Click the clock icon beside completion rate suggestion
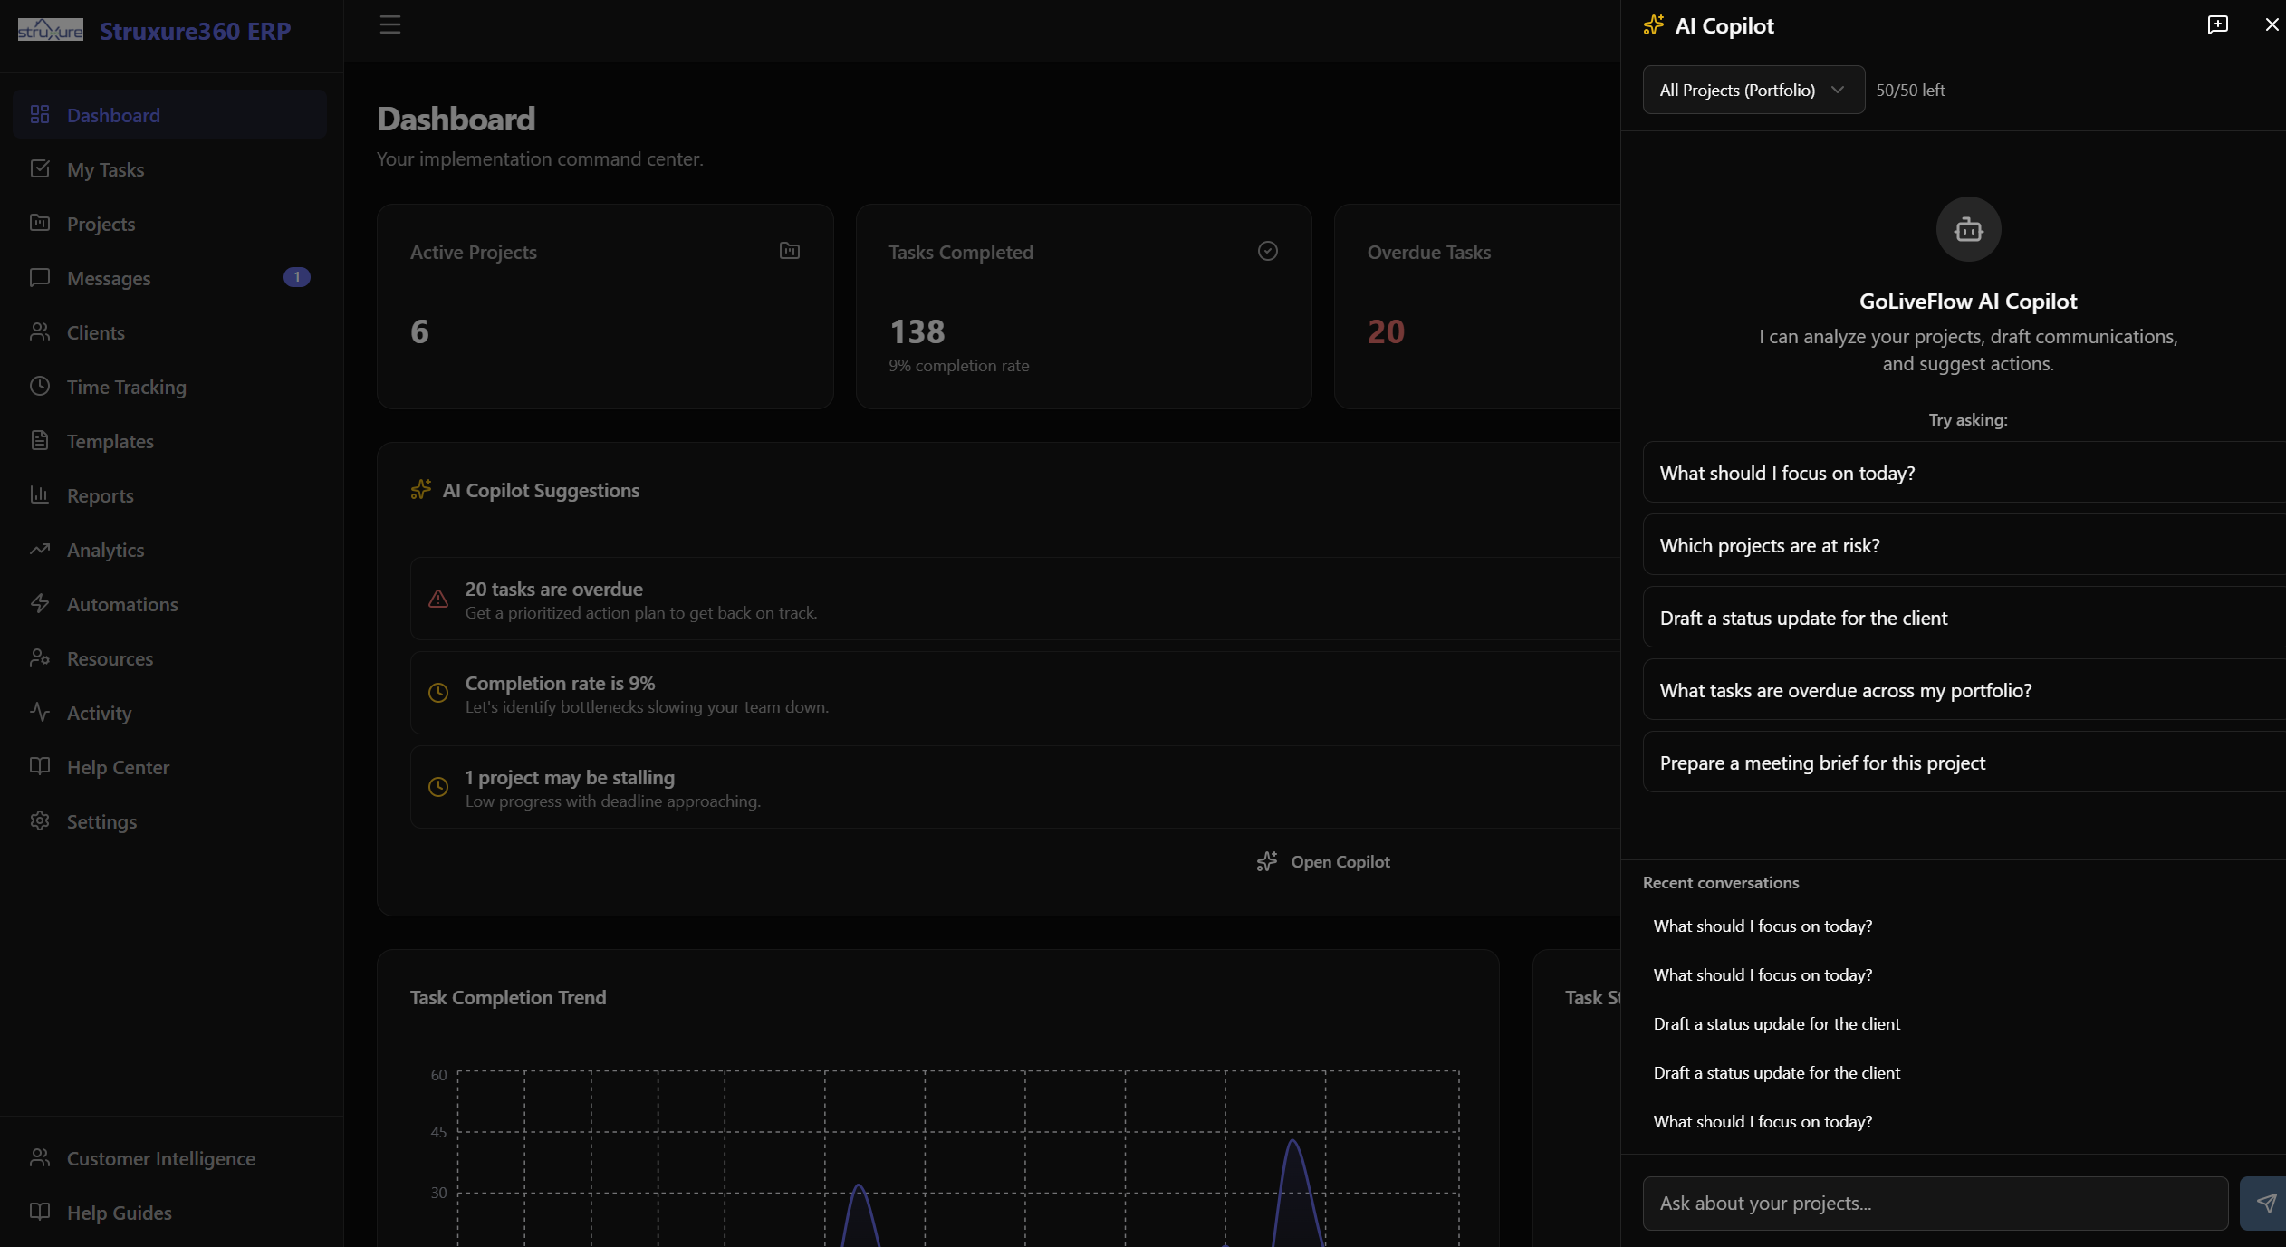This screenshot has height=1247, width=2286. 438,693
